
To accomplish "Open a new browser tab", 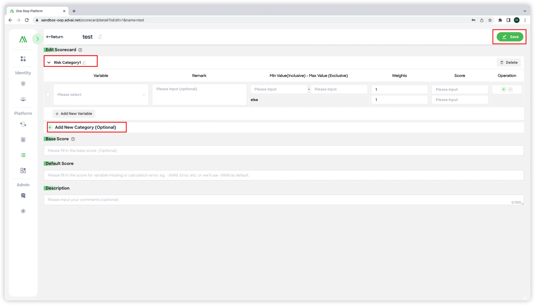I will (74, 11).
